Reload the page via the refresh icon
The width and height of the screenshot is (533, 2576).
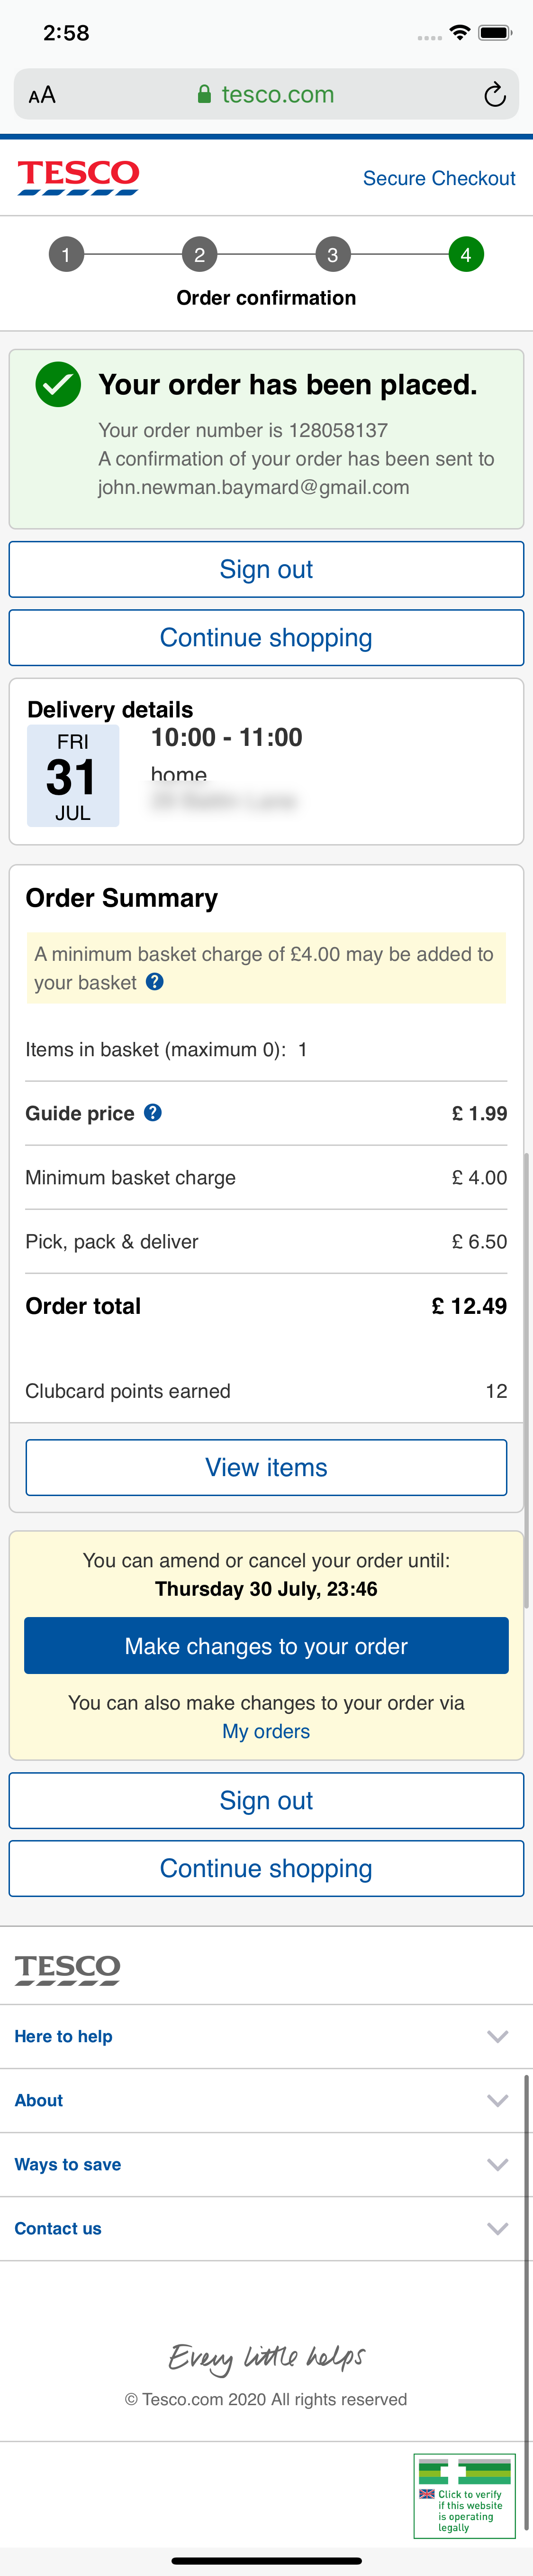click(493, 95)
